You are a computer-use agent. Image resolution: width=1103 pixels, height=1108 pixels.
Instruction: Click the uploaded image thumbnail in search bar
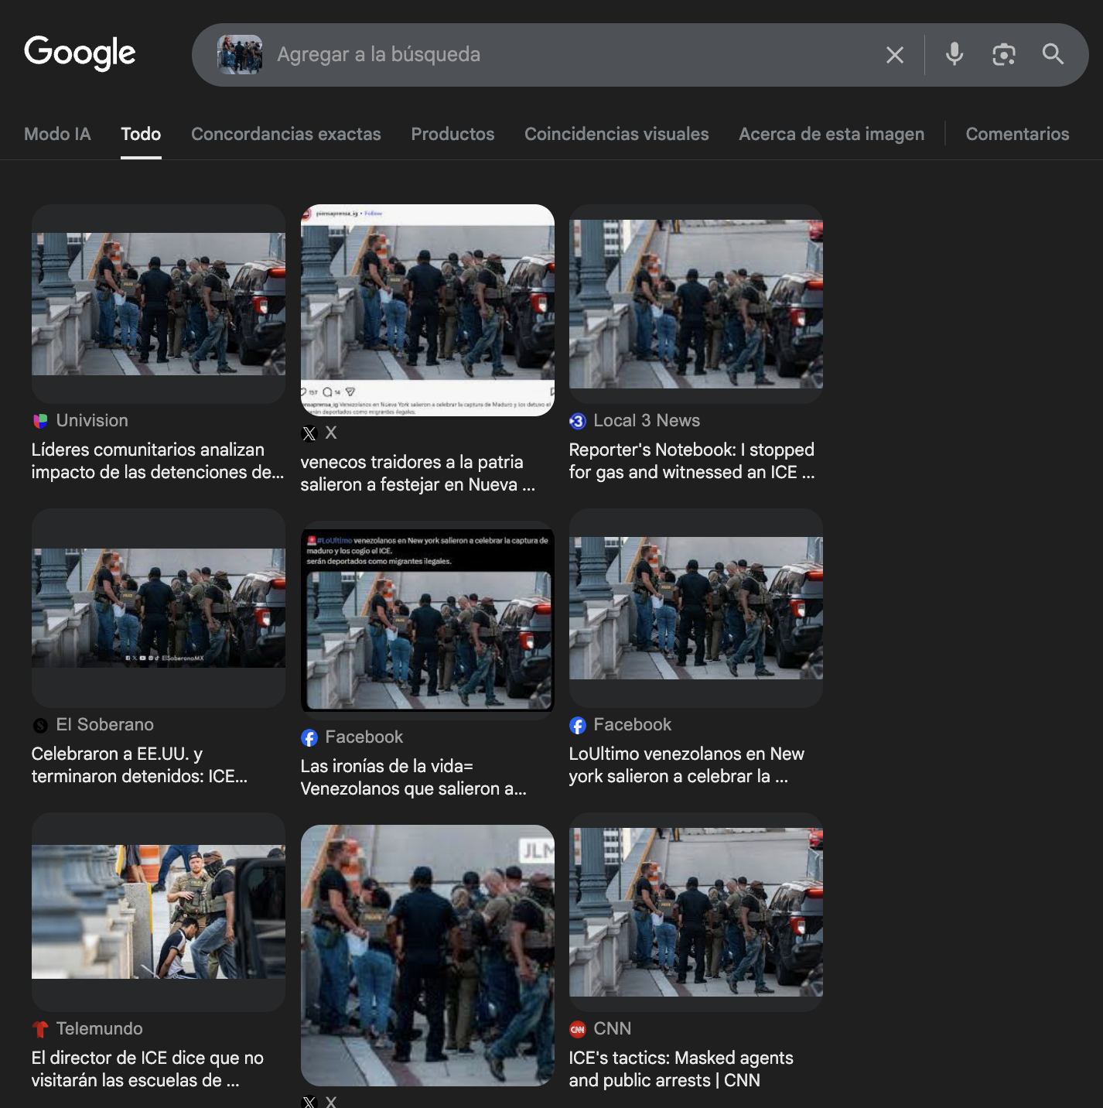pos(240,54)
